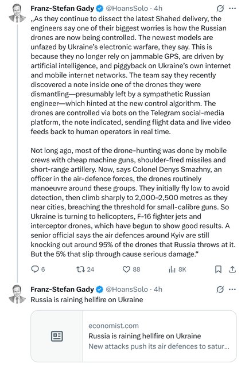Share the first post via share icon

pyautogui.click(x=232, y=270)
